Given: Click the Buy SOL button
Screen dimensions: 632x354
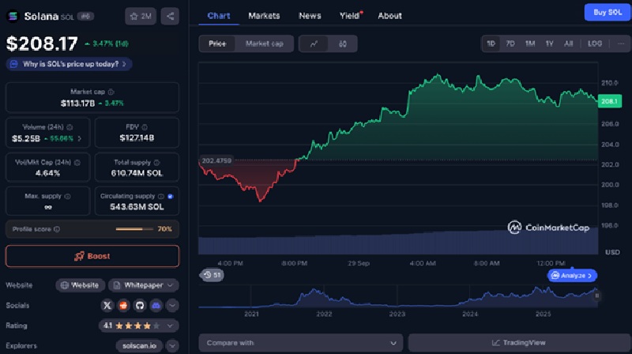Looking at the screenshot, I should (x=606, y=12).
